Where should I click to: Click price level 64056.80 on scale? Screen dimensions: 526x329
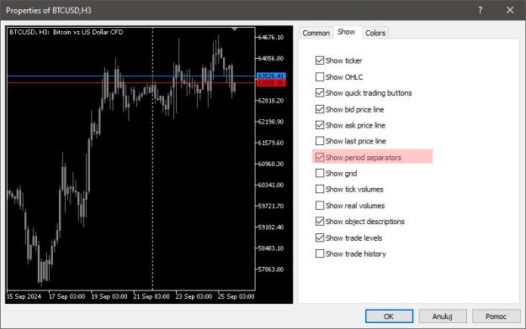click(271, 58)
